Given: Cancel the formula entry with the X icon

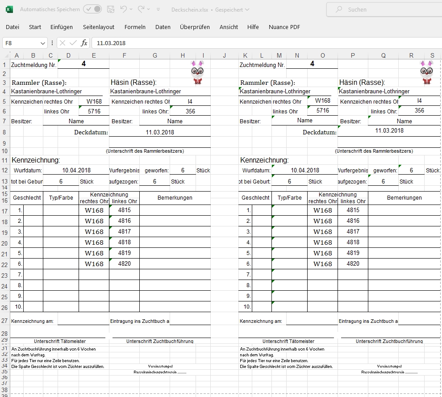Looking at the screenshot, I should [x=63, y=43].
